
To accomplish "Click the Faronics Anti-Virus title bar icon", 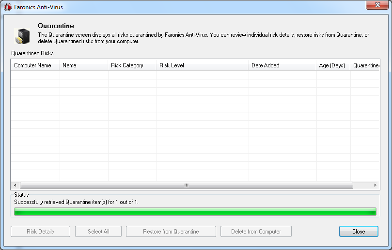I will tap(7, 7).
